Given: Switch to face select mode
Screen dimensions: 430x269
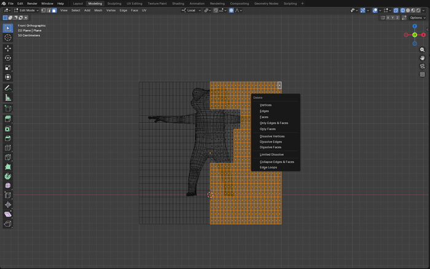Looking at the screenshot, I should coord(54,10).
